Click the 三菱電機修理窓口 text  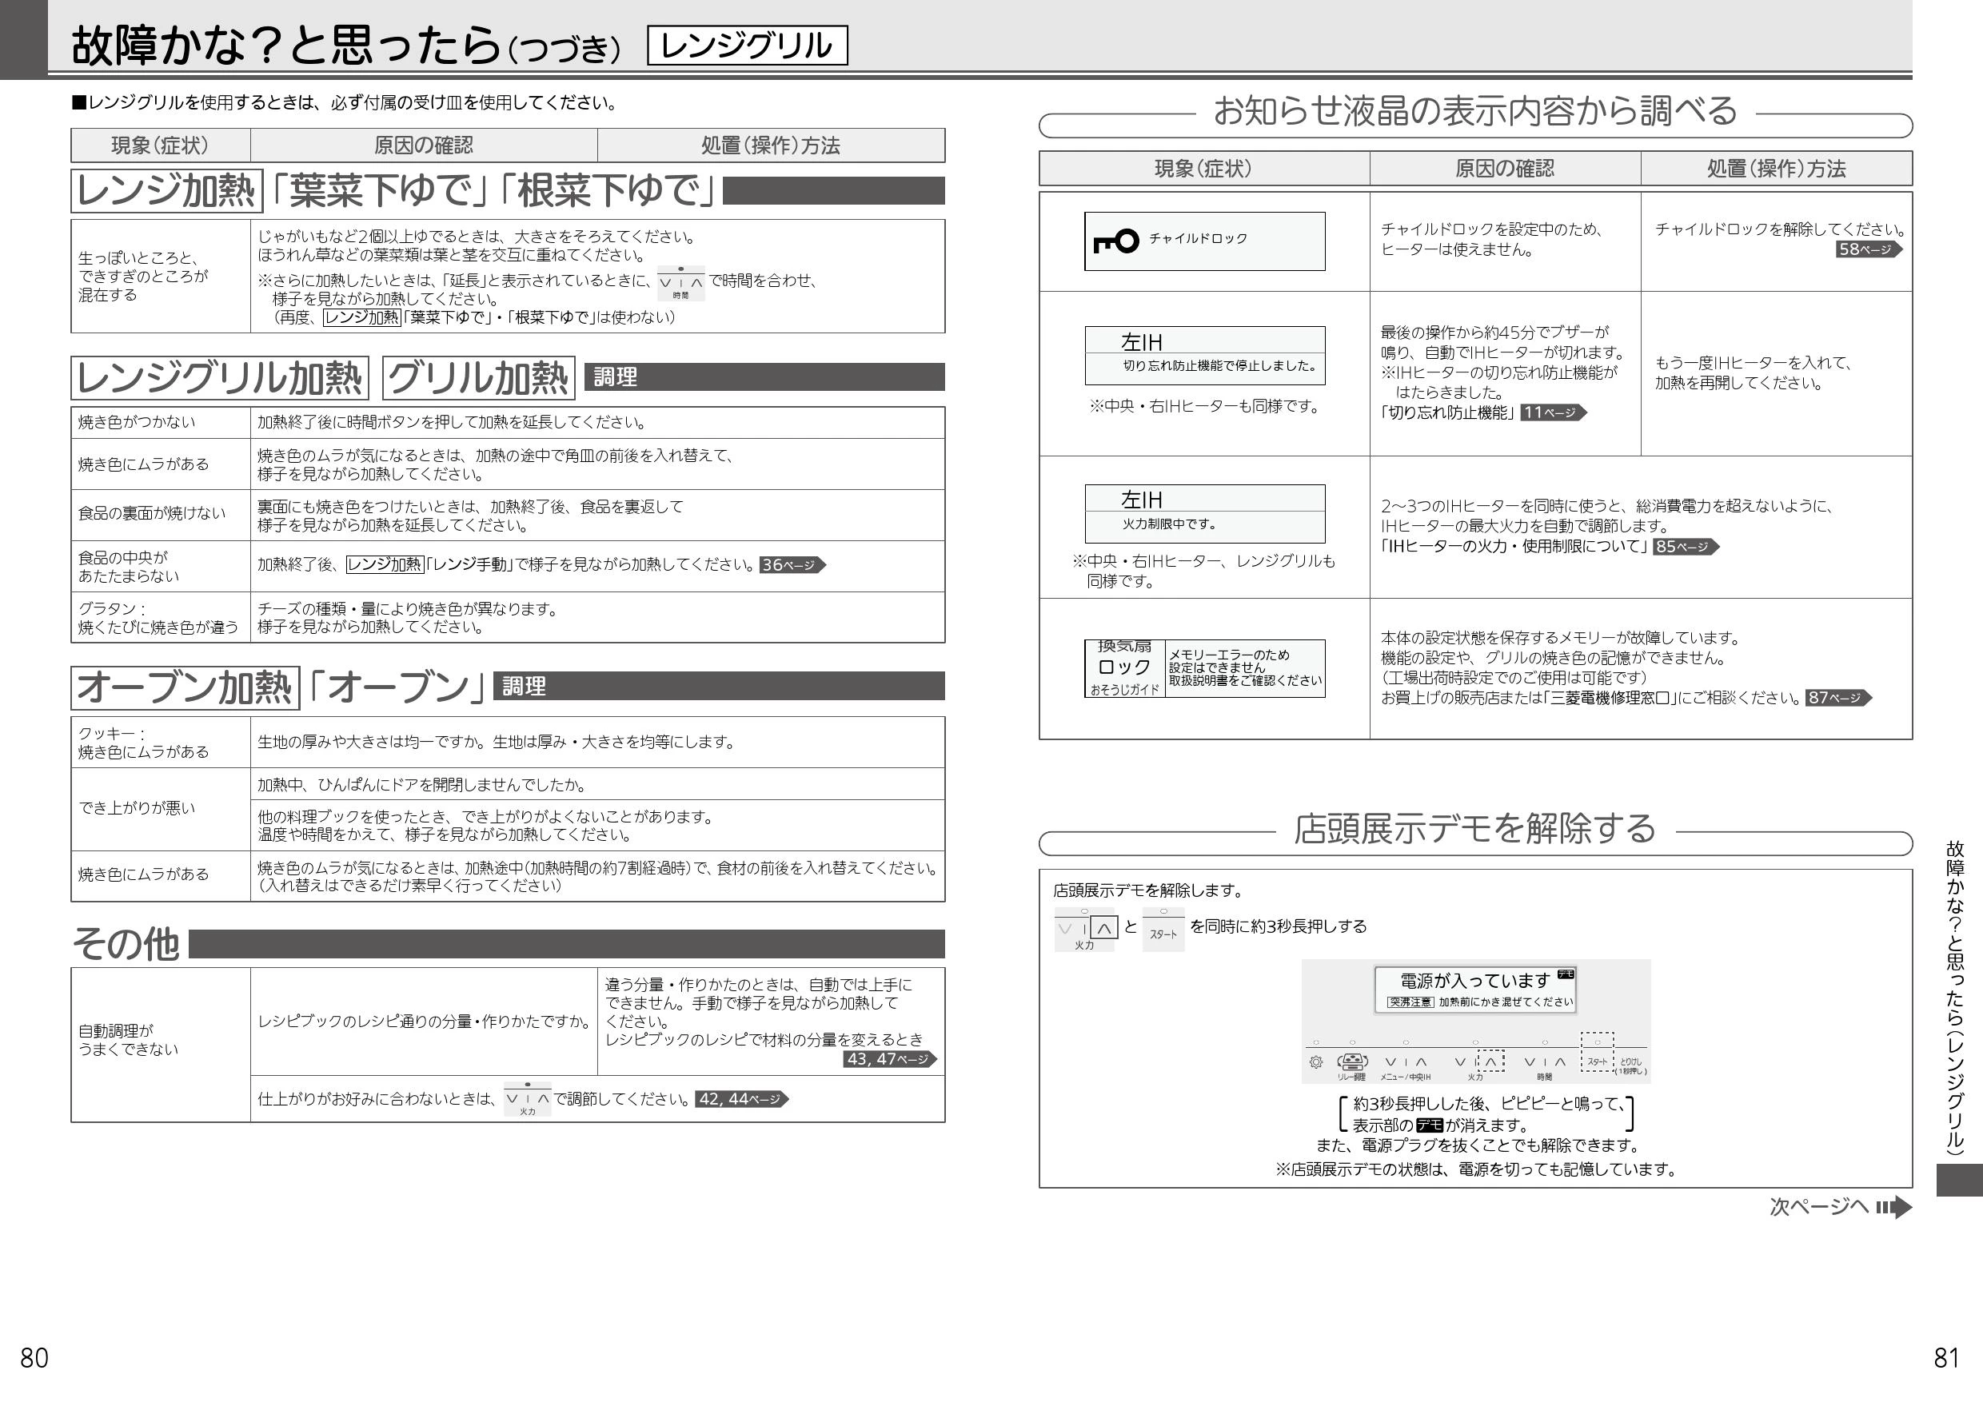coord(1609,699)
